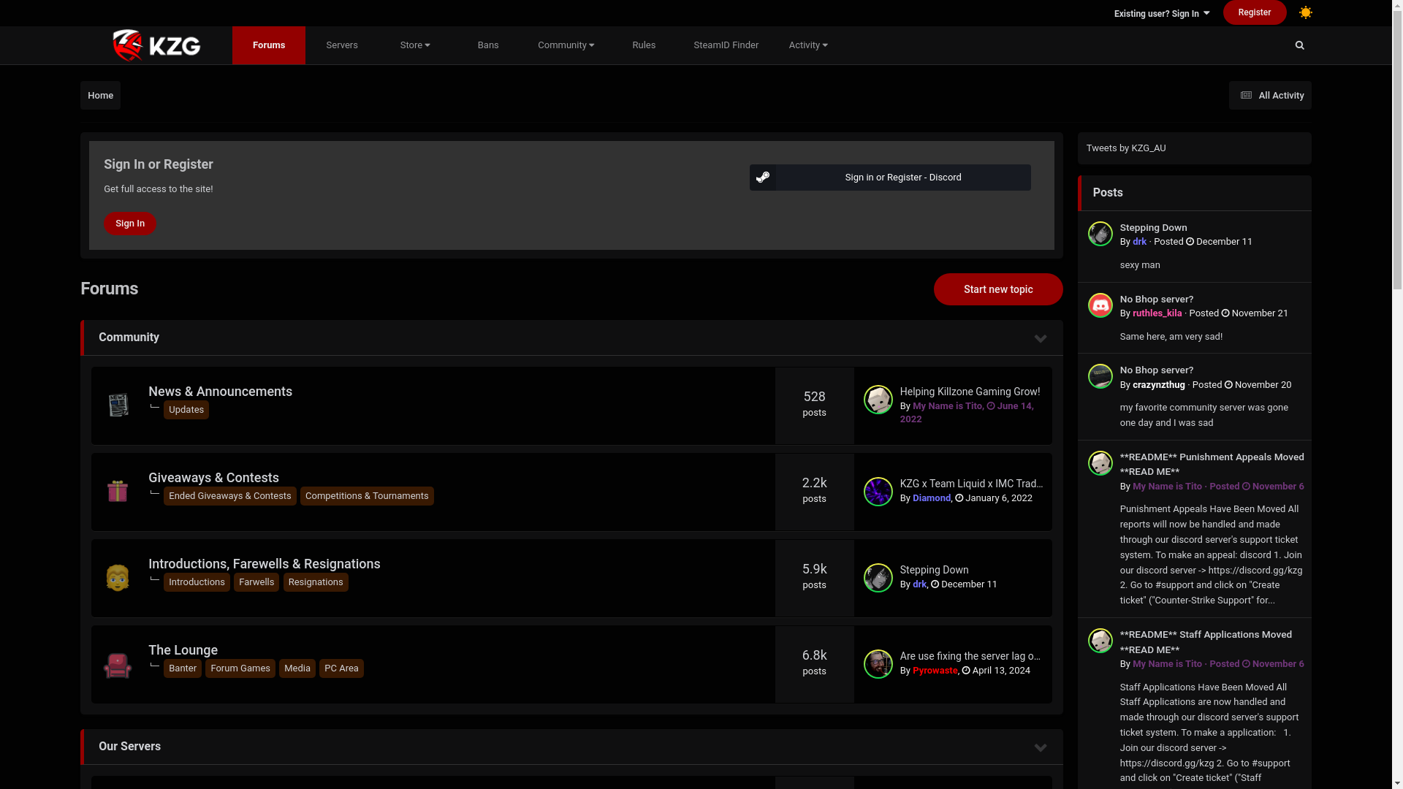The height and width of the screenshot is (789, 1403).
Task: Click Start new topic button
Action: point(998,289)
